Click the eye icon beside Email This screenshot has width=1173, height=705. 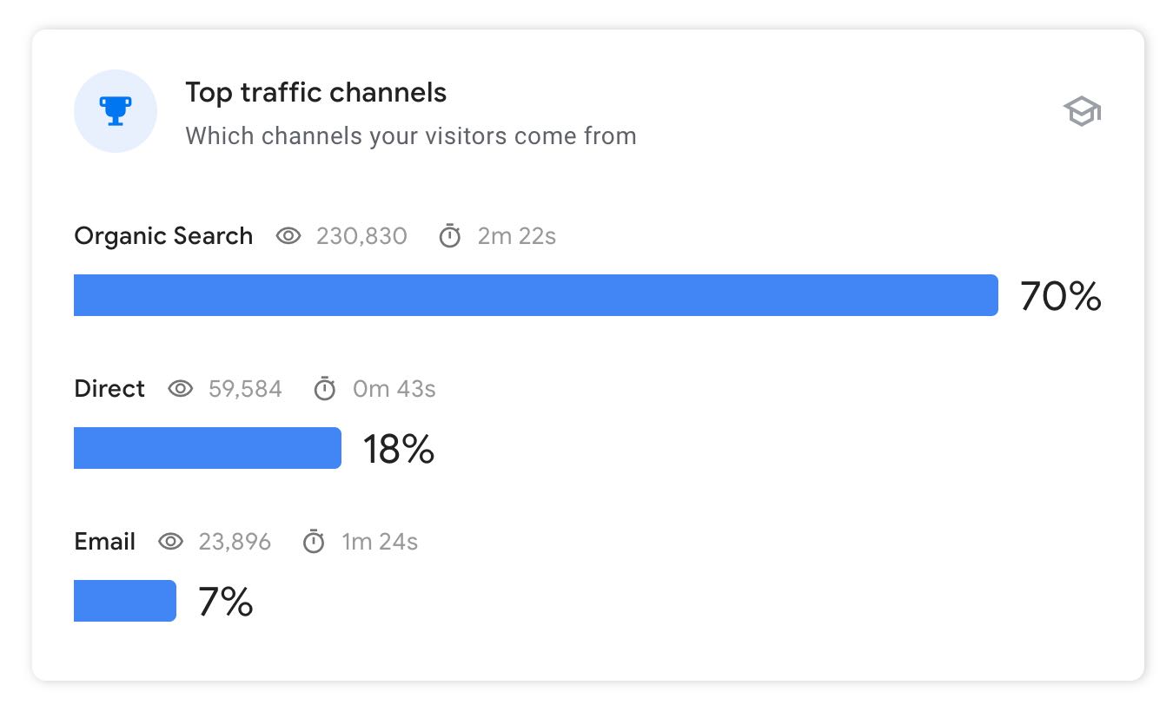tap(170, 542)
